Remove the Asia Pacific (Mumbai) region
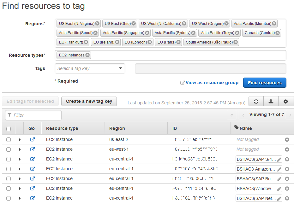Screen dimensions: 294x204 point(274,23)
